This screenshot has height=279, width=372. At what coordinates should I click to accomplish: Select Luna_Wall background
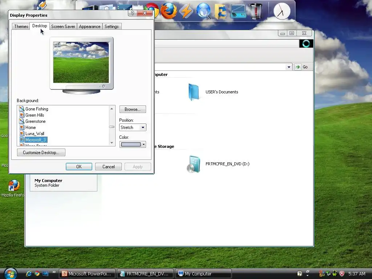point(35,134)
